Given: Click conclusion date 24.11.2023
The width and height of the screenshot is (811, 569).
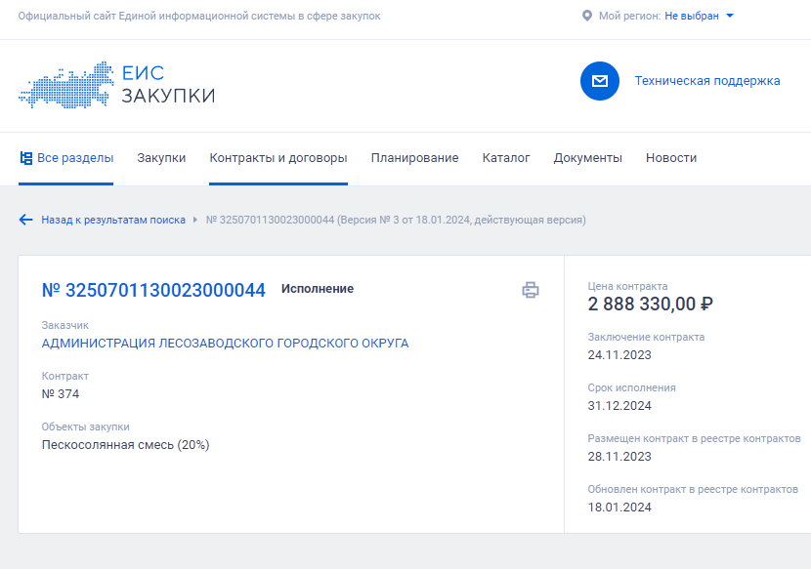Looking at the screenshot, I should click(619, 355).
